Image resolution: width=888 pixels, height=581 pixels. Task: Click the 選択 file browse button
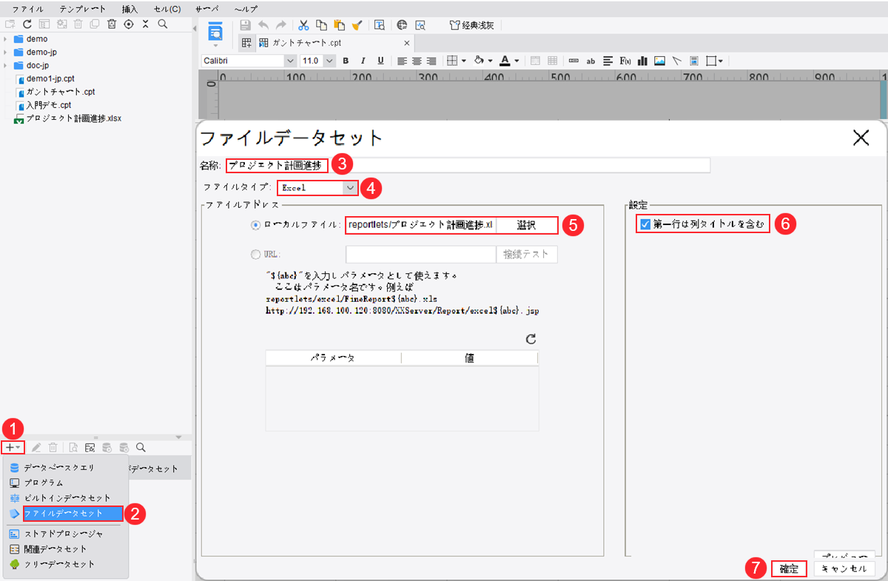(x=526, y=225)
